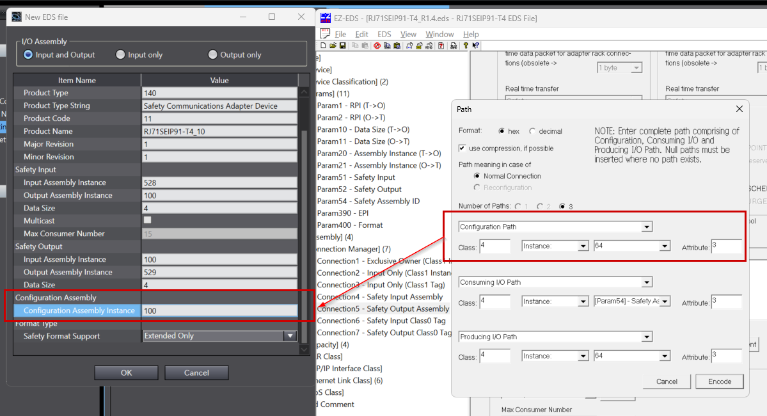Click the New file icon in EZ-EDS toolbar

click(x=323, y=45)
